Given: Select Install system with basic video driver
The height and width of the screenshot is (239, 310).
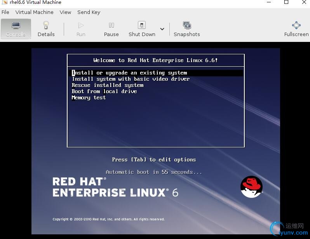Looking at the screenshot, I should coord(131,79).
